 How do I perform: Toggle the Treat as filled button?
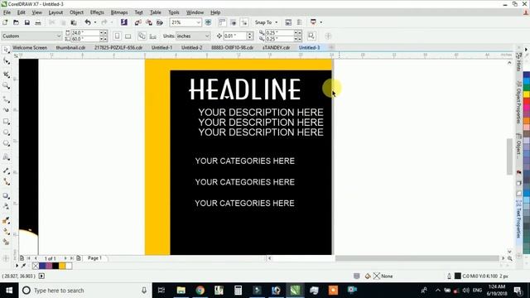pyautogui.click(x=311, y=36)
